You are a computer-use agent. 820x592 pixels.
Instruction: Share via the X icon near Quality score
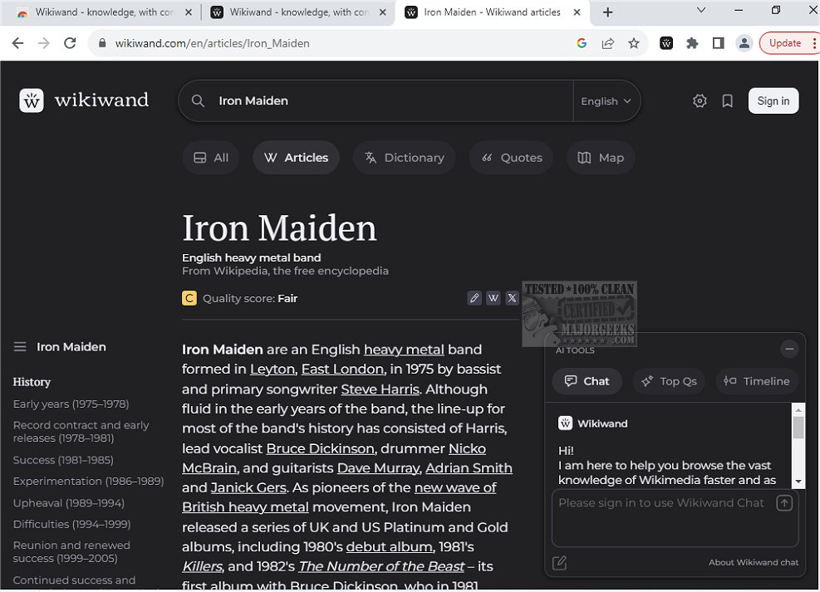coord(512,298)
